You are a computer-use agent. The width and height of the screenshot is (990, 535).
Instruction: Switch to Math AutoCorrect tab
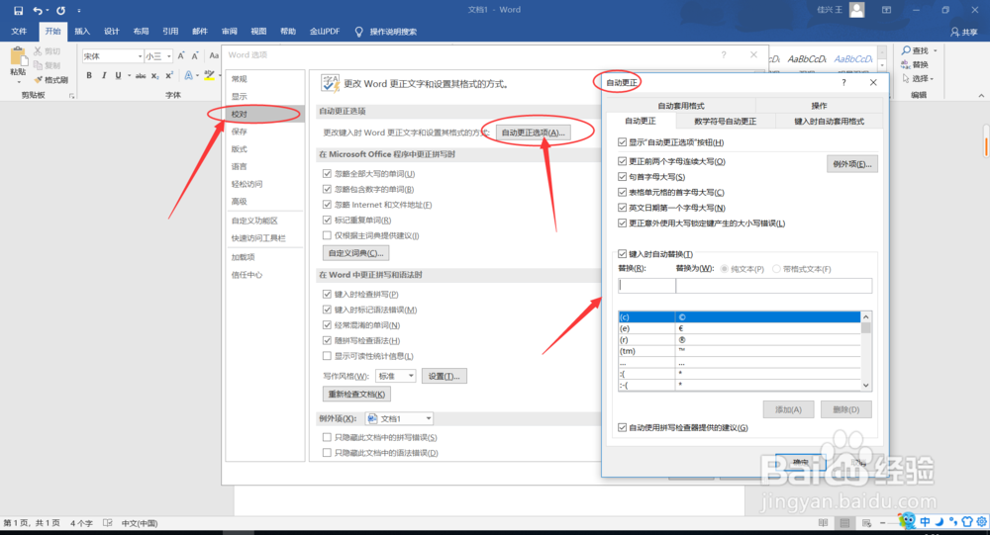click(725, 121)
